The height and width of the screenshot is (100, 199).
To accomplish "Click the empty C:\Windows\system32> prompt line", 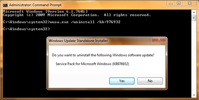I will pyautogui.click(x=26, y=29).
